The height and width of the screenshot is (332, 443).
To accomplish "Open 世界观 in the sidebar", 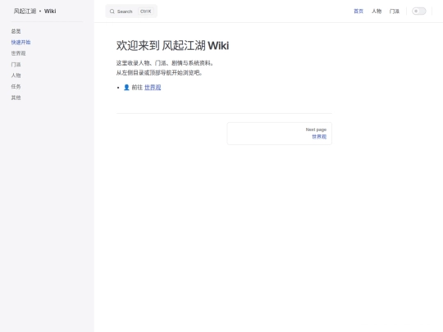I will pos(18,53).
